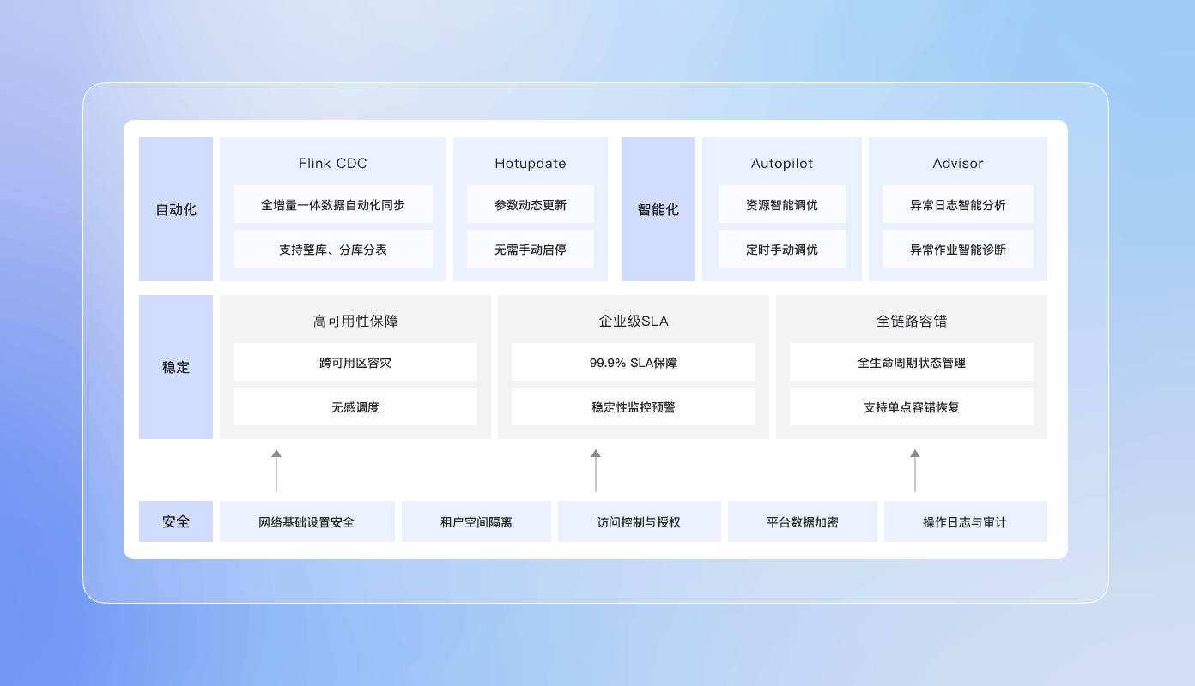The width and height of the screenshot is (1195, 686).
Task: Select the 网络基础设置安全 box
Action: click(x=307, y=521)
